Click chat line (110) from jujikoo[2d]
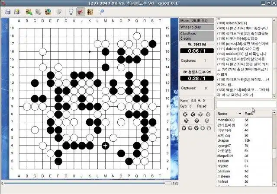 pos(243,44)
